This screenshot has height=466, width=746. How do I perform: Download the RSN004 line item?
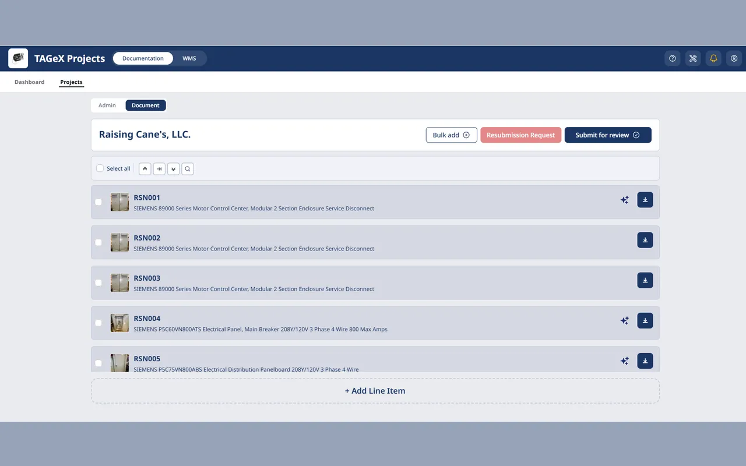pos(645,320)
